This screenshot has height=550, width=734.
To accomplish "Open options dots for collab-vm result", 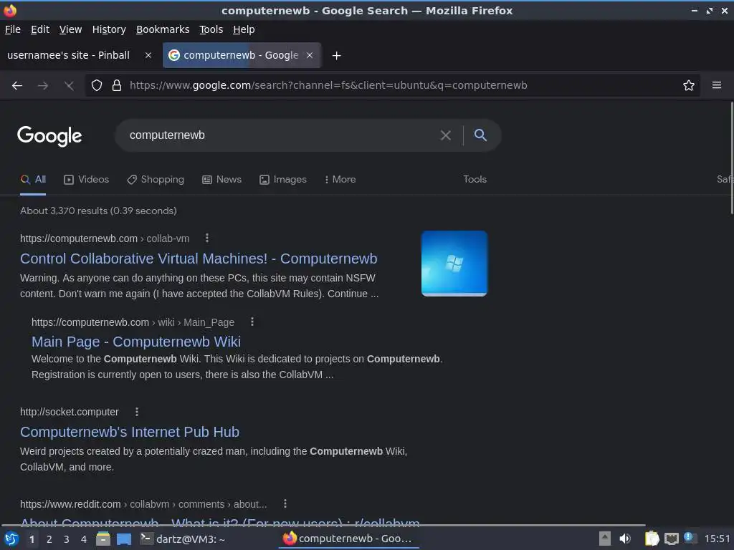I will tap(207, 238).
